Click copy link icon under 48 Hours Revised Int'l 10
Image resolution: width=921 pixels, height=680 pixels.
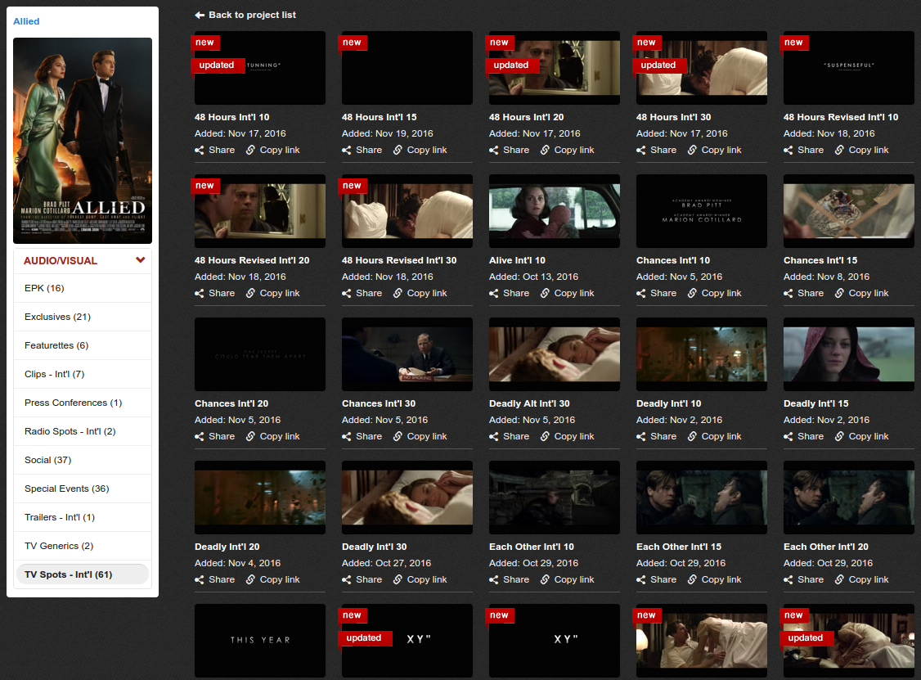click(839, 151)
